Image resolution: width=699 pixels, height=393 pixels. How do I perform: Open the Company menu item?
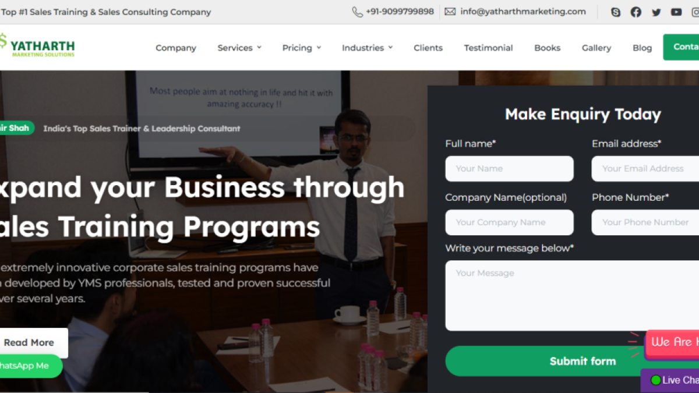click(176, 48)
